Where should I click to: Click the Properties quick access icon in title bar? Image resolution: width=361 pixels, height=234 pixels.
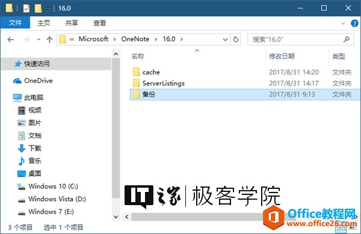[26, 8]
